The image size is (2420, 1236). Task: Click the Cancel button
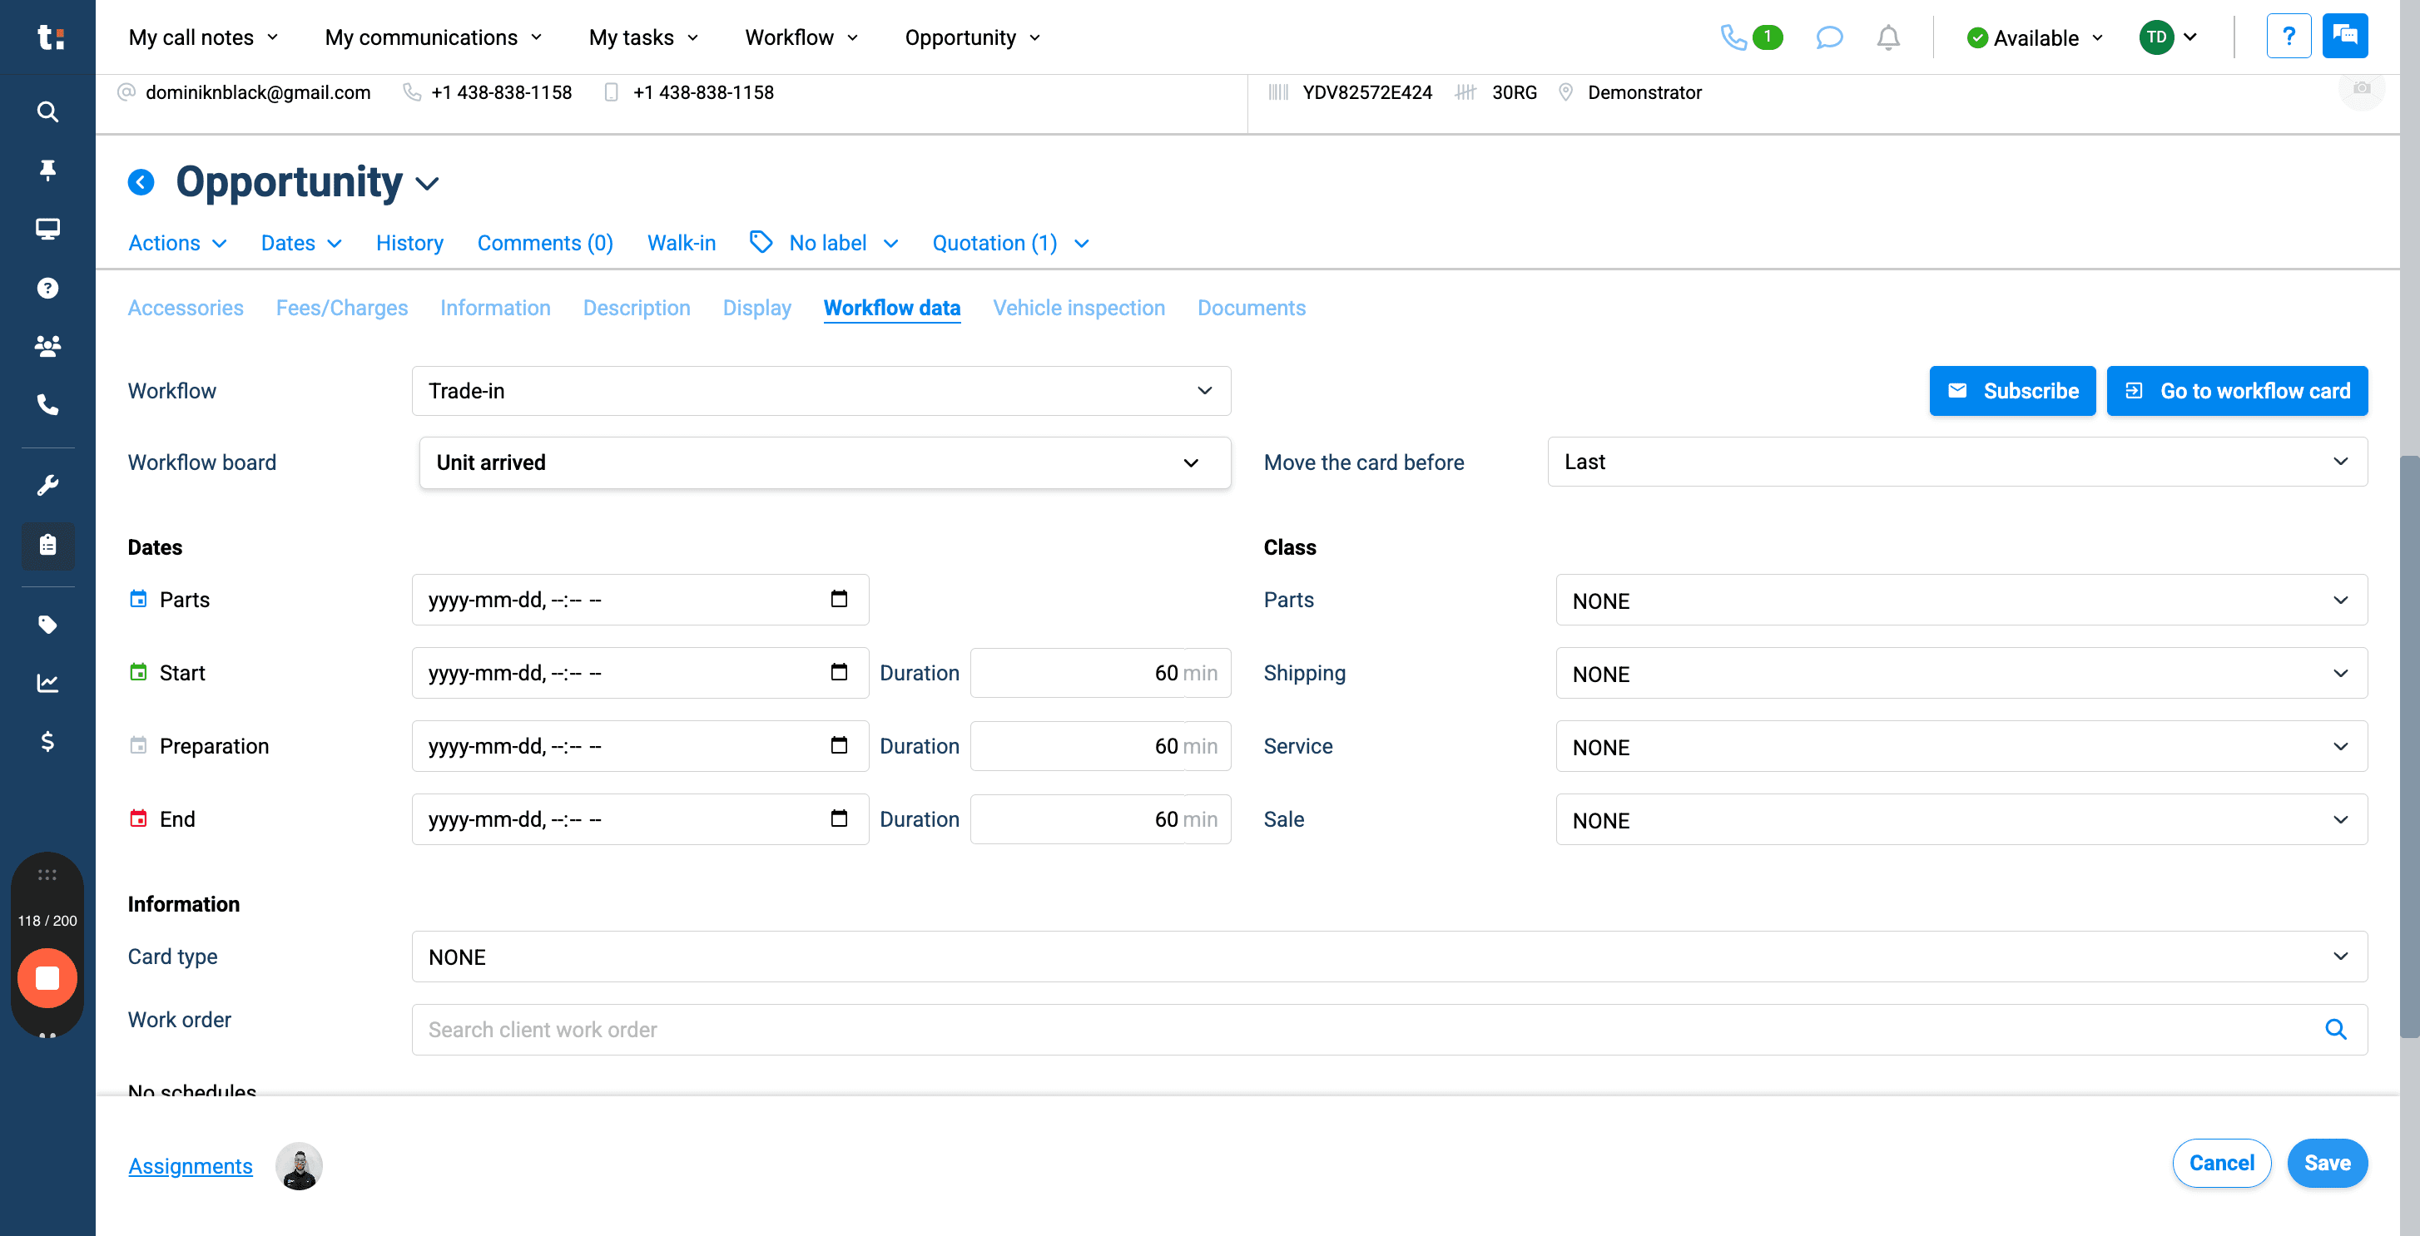2222,1163
